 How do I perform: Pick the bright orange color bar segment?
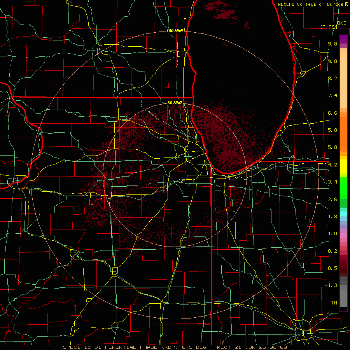343,134
